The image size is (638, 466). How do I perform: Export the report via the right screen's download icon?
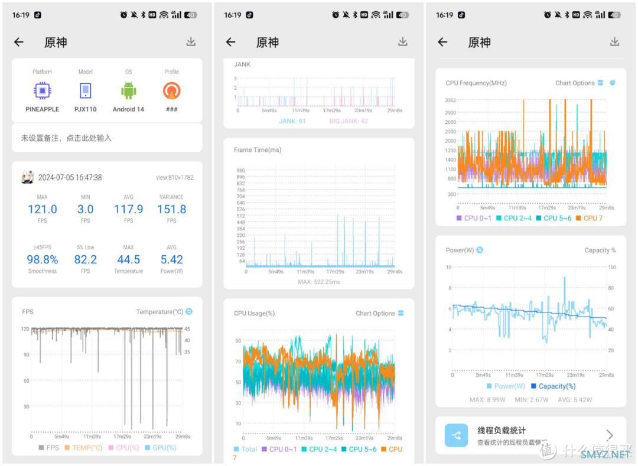(x=615, y=41)
